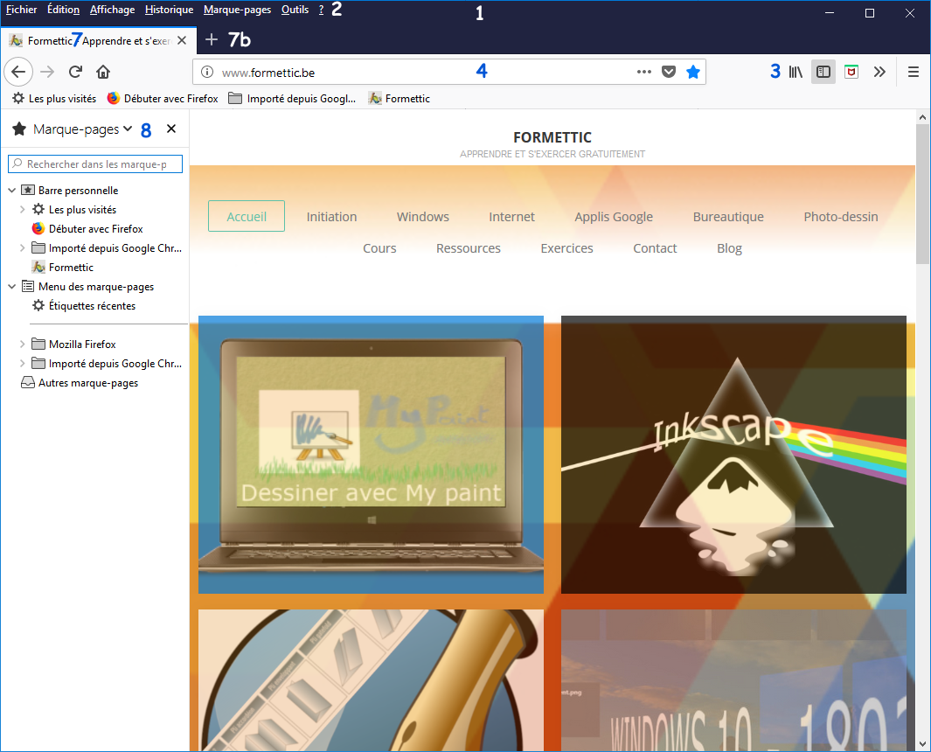931x752 pixels.
Task: Open the Inkscape article thumbnail
Action: (733, 455)
